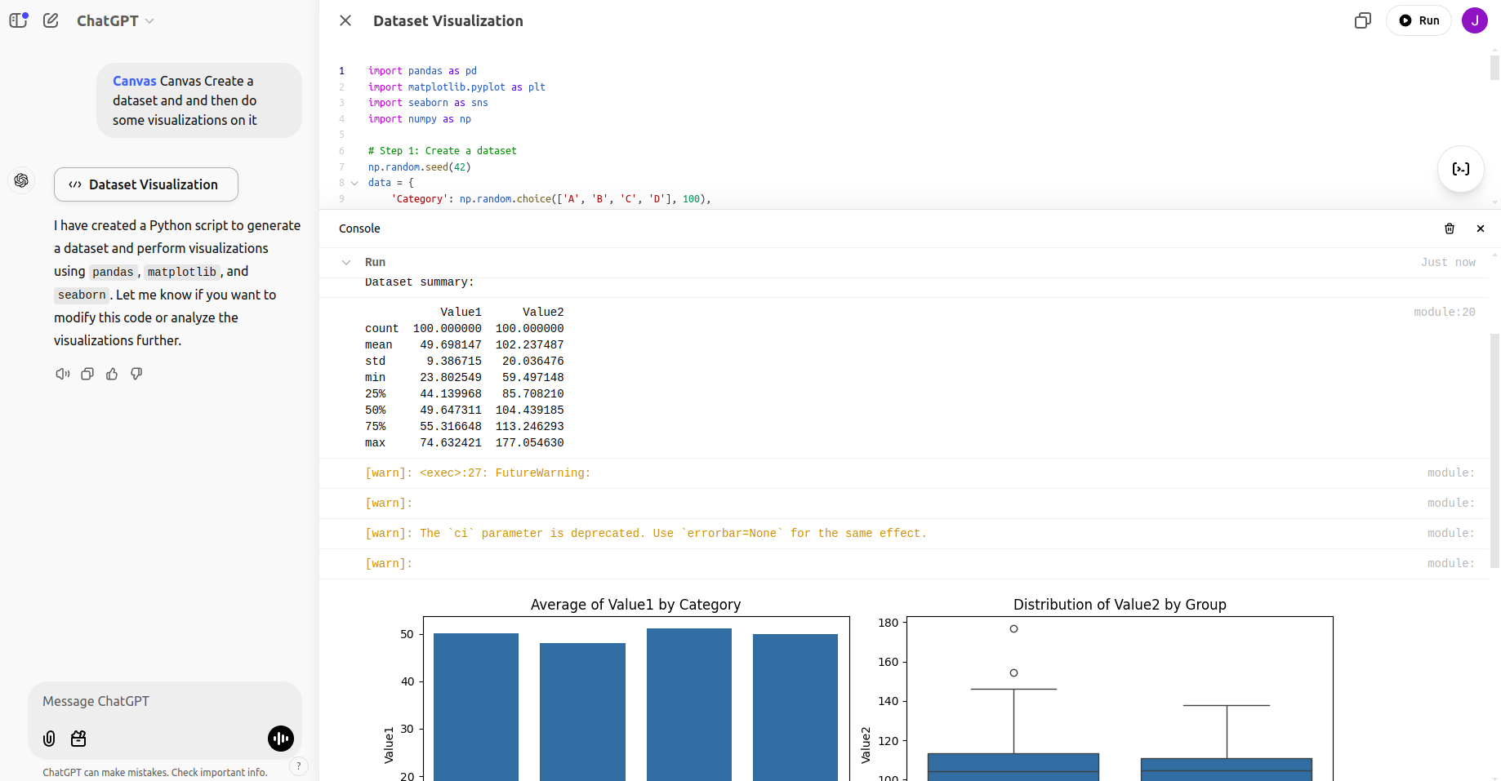Screen dimensions: 1501x781
Task: Select the FutureWarning warning line
Action: coord(477,473)
